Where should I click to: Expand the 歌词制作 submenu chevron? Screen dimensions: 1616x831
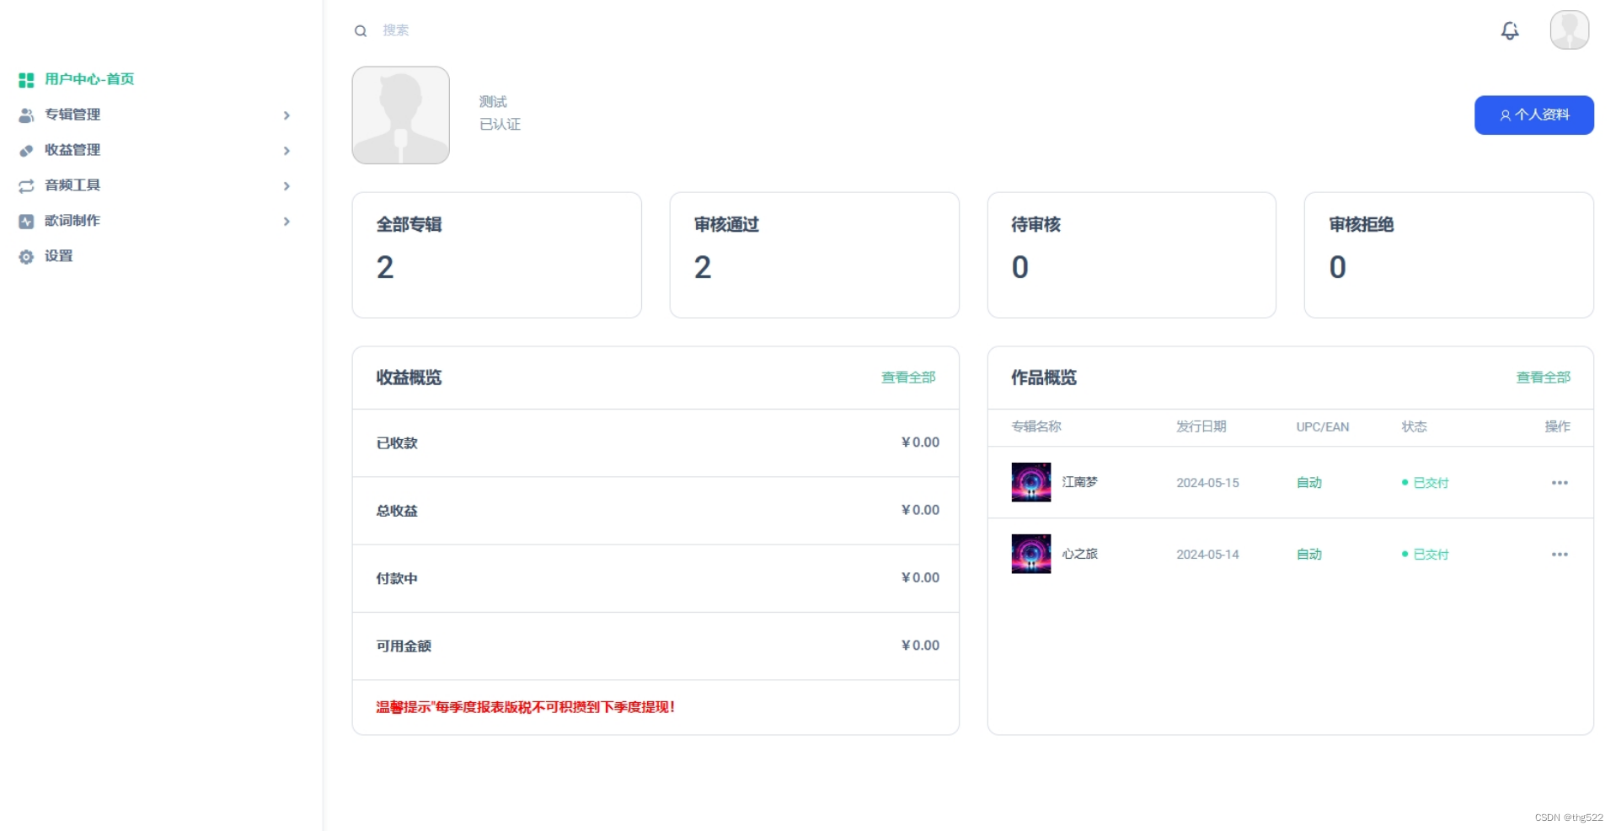click(286, 222)
